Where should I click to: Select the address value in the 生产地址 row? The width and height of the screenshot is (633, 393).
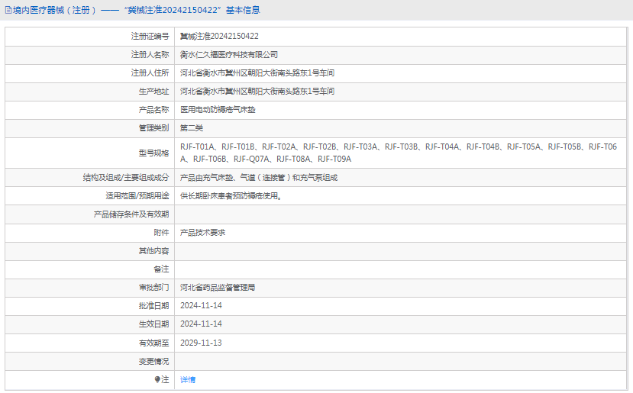[257, 92]
